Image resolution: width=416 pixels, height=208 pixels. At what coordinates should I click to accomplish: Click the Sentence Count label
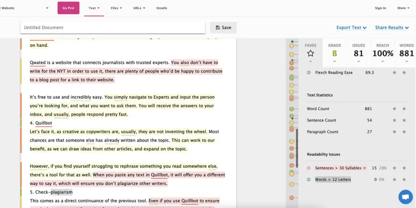pyautogui.click(x=322, y=120)
